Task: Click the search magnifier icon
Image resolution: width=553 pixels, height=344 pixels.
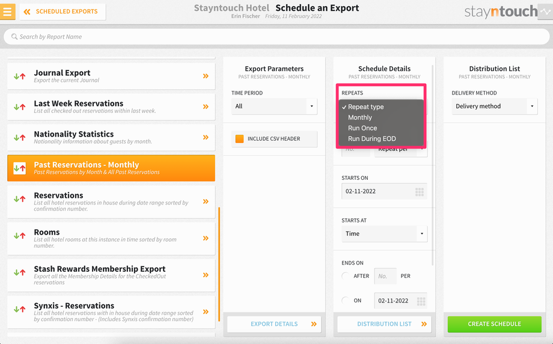Action: (x=14, y=37)
